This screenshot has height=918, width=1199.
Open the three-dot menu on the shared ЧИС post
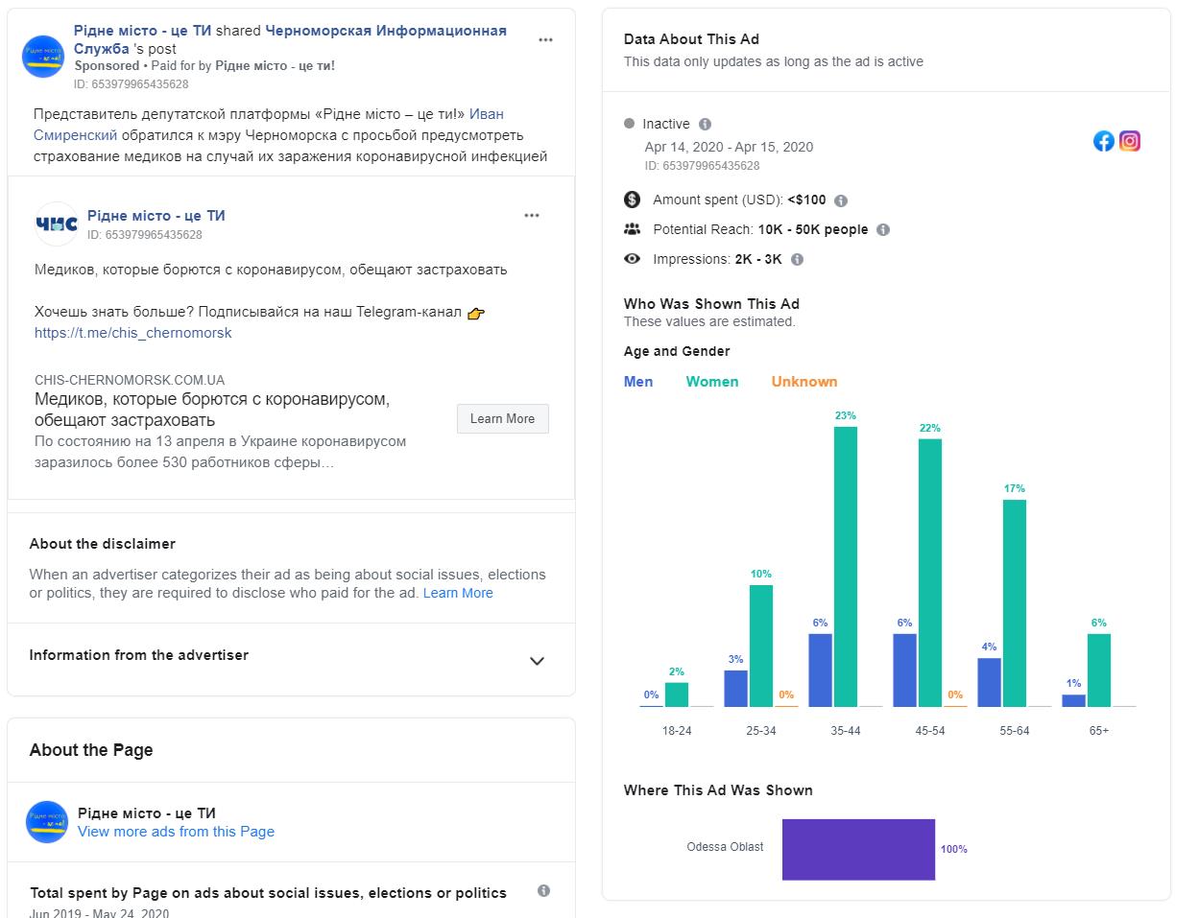coord(532,216)
